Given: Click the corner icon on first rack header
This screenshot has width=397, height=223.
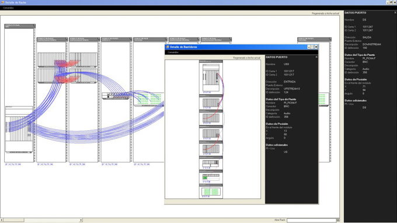Looking at the screenshot, I should [34, 25].
